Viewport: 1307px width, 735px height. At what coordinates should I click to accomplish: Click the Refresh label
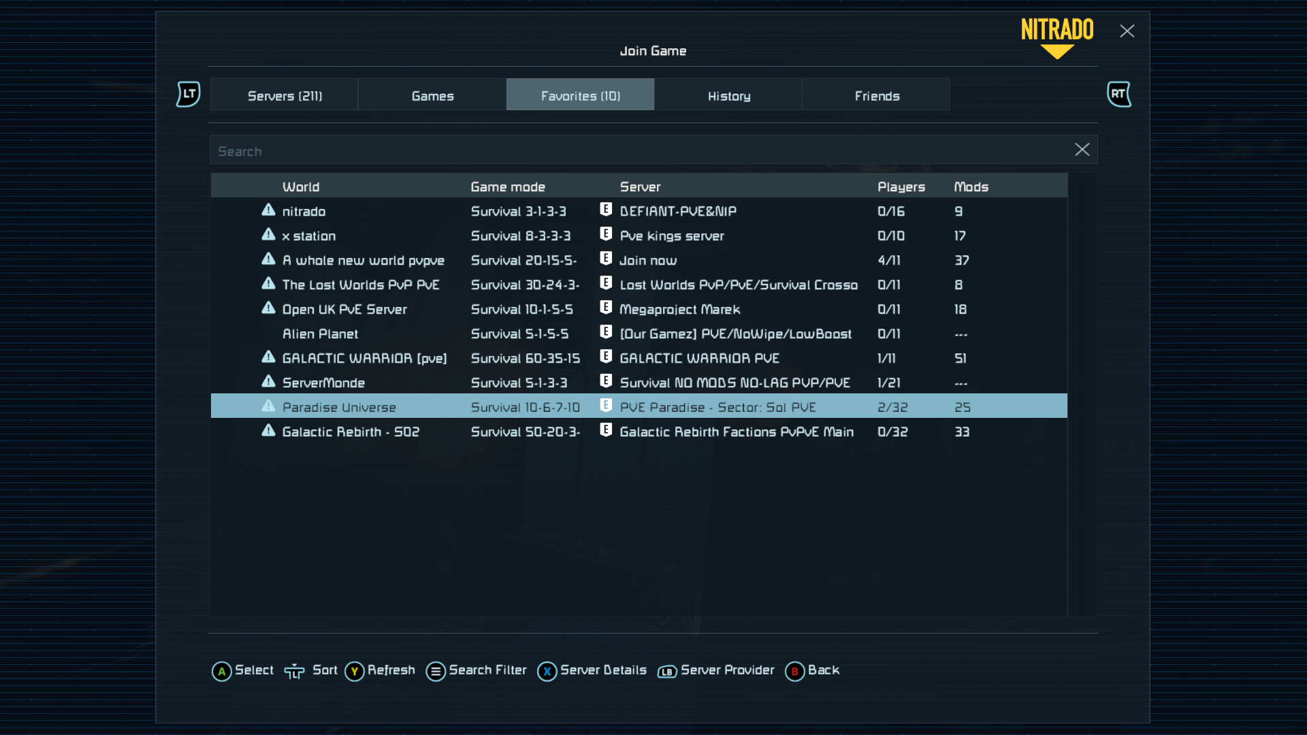click(x=391, y=670)
